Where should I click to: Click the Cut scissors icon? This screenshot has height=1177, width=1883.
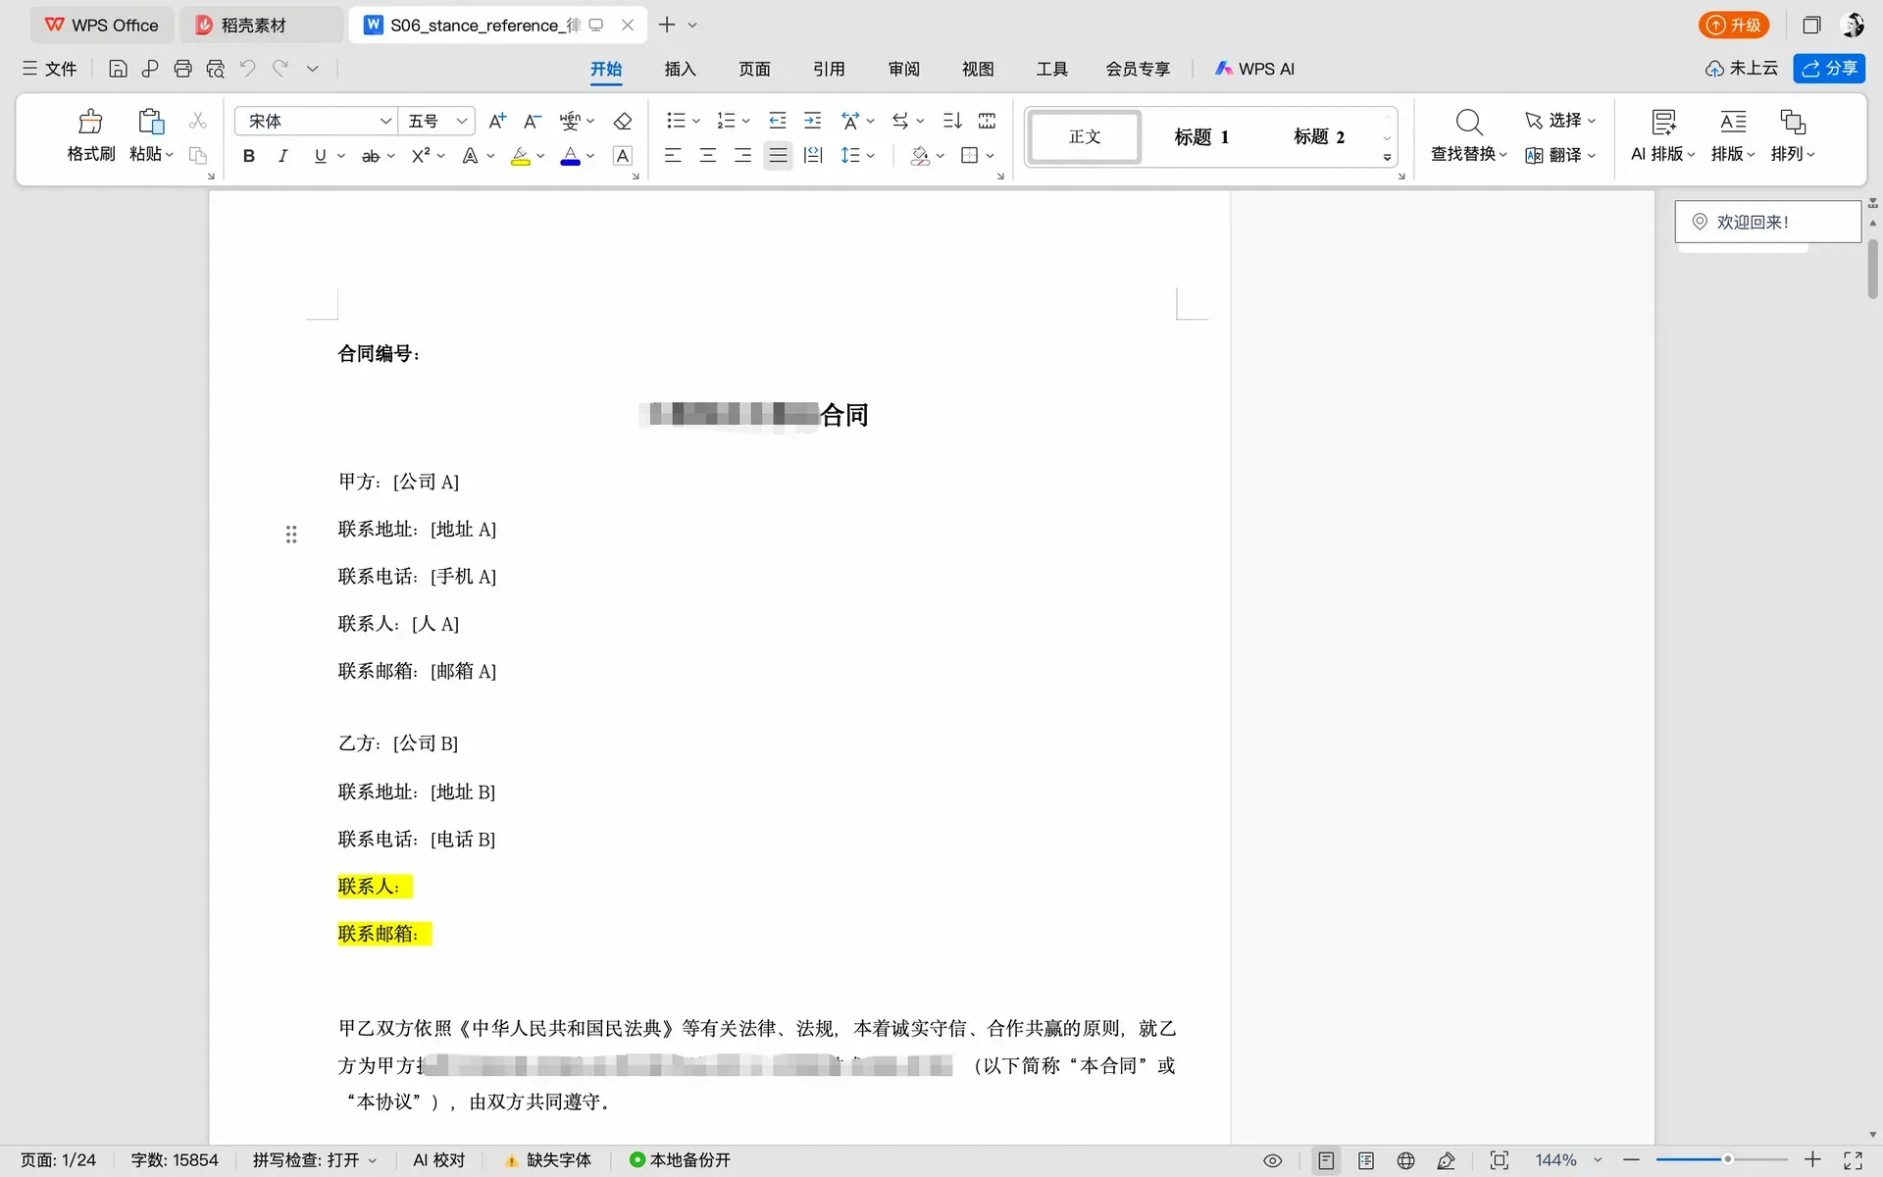point(198,121)
